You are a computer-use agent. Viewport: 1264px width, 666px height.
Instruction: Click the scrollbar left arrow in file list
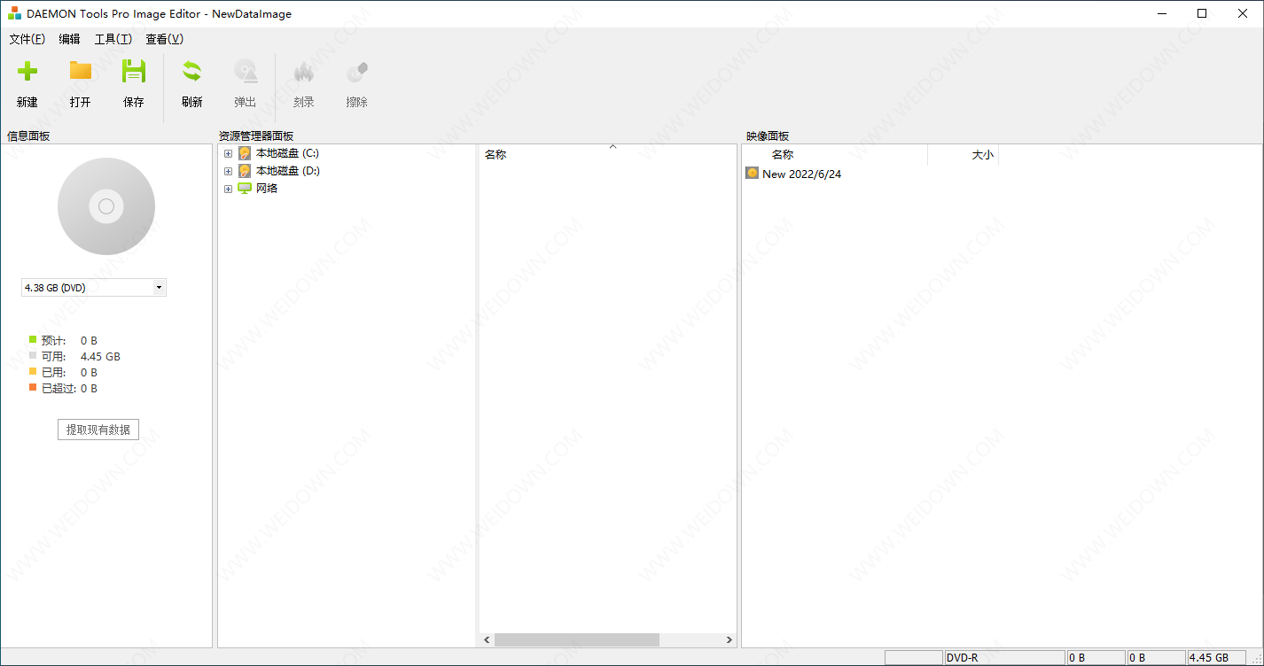[x=487, y=639]
